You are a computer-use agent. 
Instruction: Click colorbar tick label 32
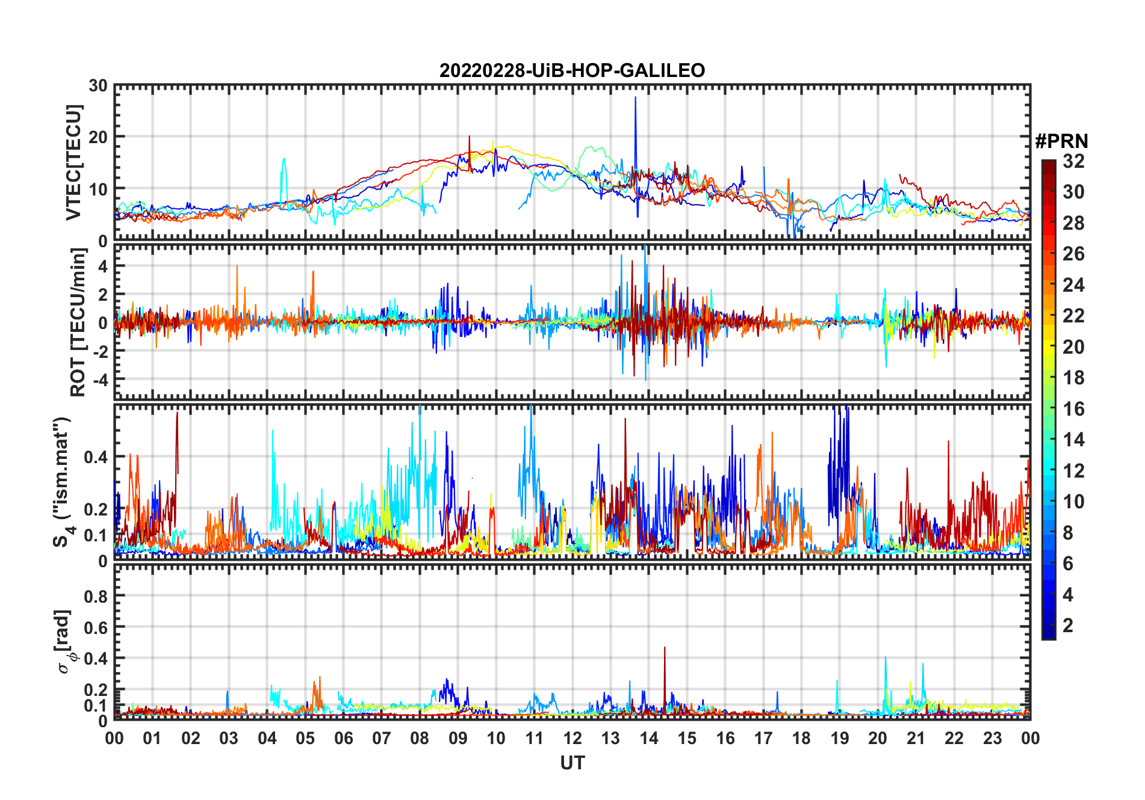point(1073,161)
